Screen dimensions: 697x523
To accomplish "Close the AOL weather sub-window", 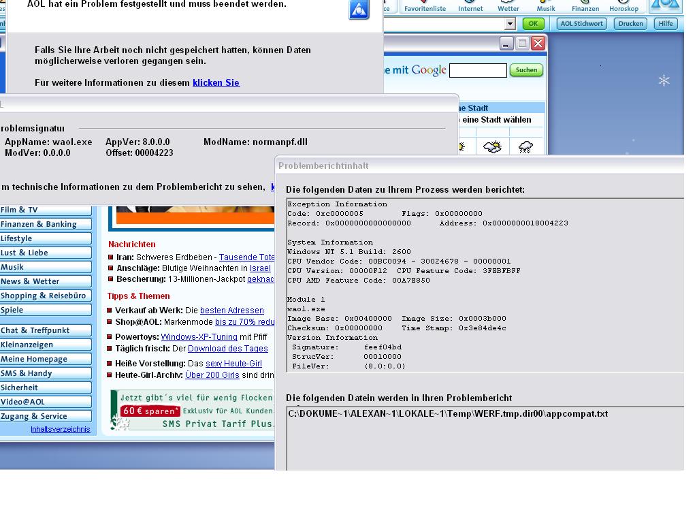I will (x=538, y=43).
